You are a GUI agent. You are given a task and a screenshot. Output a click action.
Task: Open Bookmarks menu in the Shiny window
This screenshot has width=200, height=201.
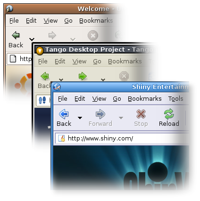point(145,99)
